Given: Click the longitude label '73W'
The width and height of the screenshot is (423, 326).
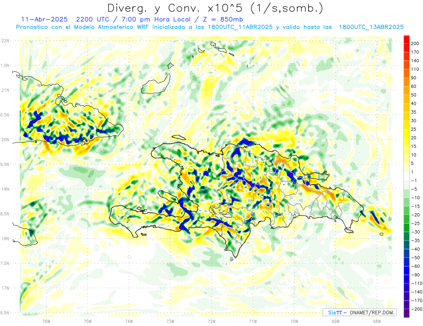Looking at the screenshot, I should pyautogui.click(x=170, y=321).
